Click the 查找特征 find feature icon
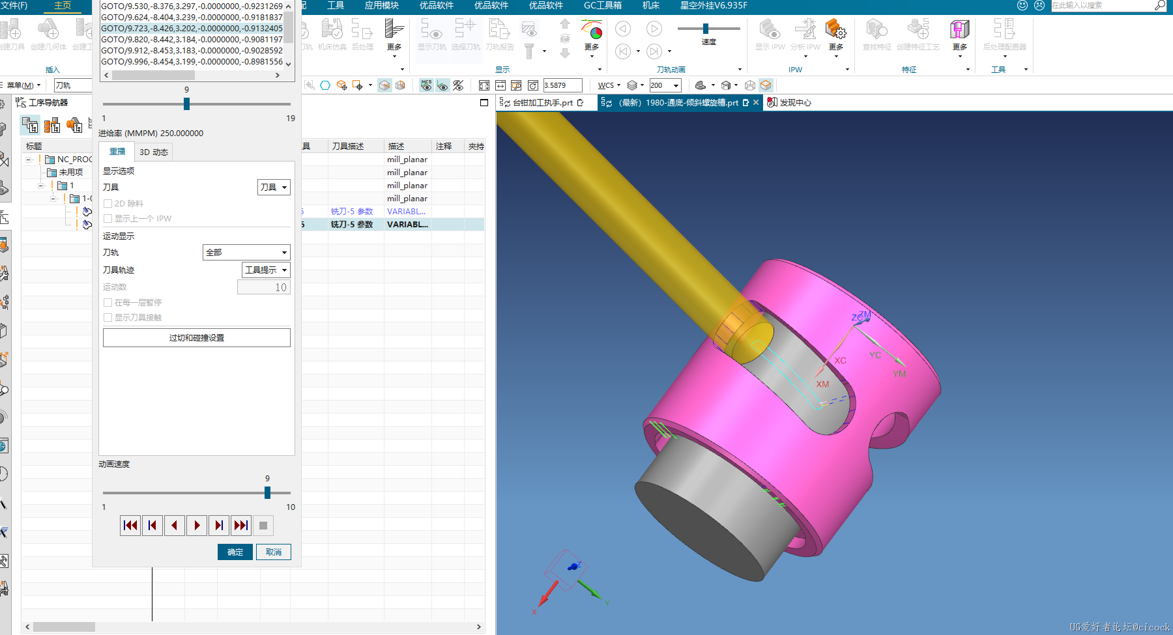Viewport: 1173px width, 635px height. click(876, 35)
